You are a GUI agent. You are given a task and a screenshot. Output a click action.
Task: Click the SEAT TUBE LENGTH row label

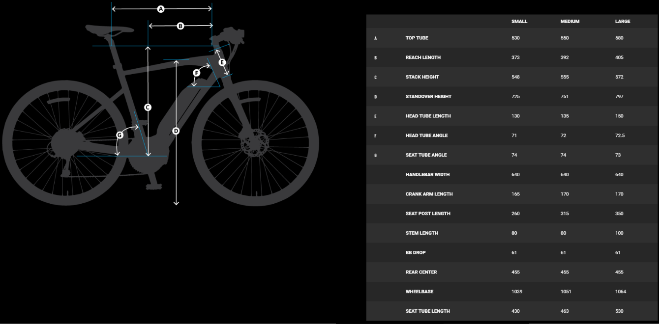pos(427,311)
